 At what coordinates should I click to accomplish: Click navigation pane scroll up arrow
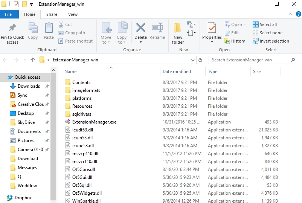[53, 70]
